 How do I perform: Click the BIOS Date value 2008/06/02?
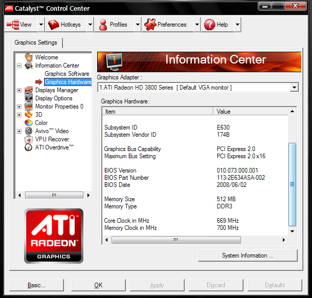pos(232,185)
